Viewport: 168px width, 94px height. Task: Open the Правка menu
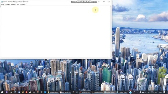click(x=7, y=4)
